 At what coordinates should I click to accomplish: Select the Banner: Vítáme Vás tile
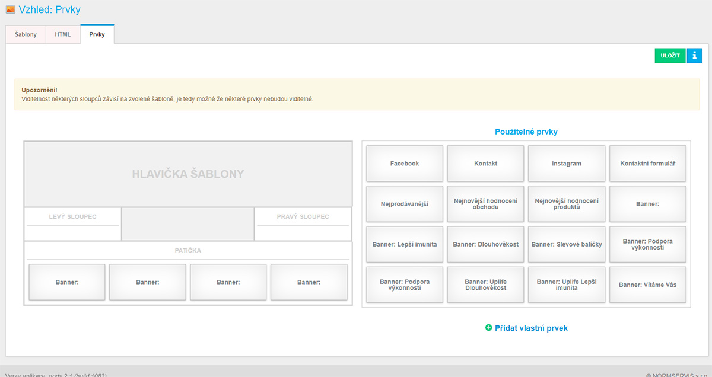coord(647,285)
